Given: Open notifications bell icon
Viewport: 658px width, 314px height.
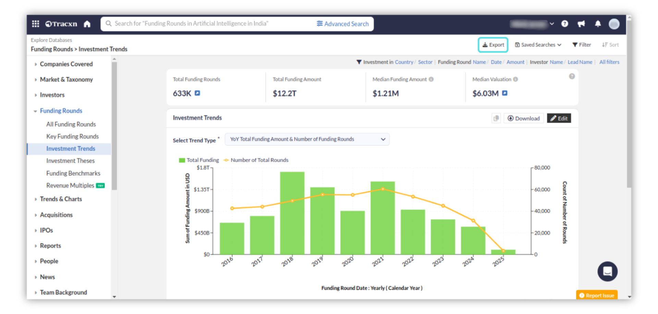Looking at the screenshot, I should tap(598, 24).
